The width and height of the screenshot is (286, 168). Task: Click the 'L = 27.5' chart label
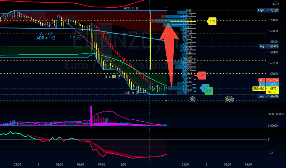pyautogui.click(x=77, y=37)
